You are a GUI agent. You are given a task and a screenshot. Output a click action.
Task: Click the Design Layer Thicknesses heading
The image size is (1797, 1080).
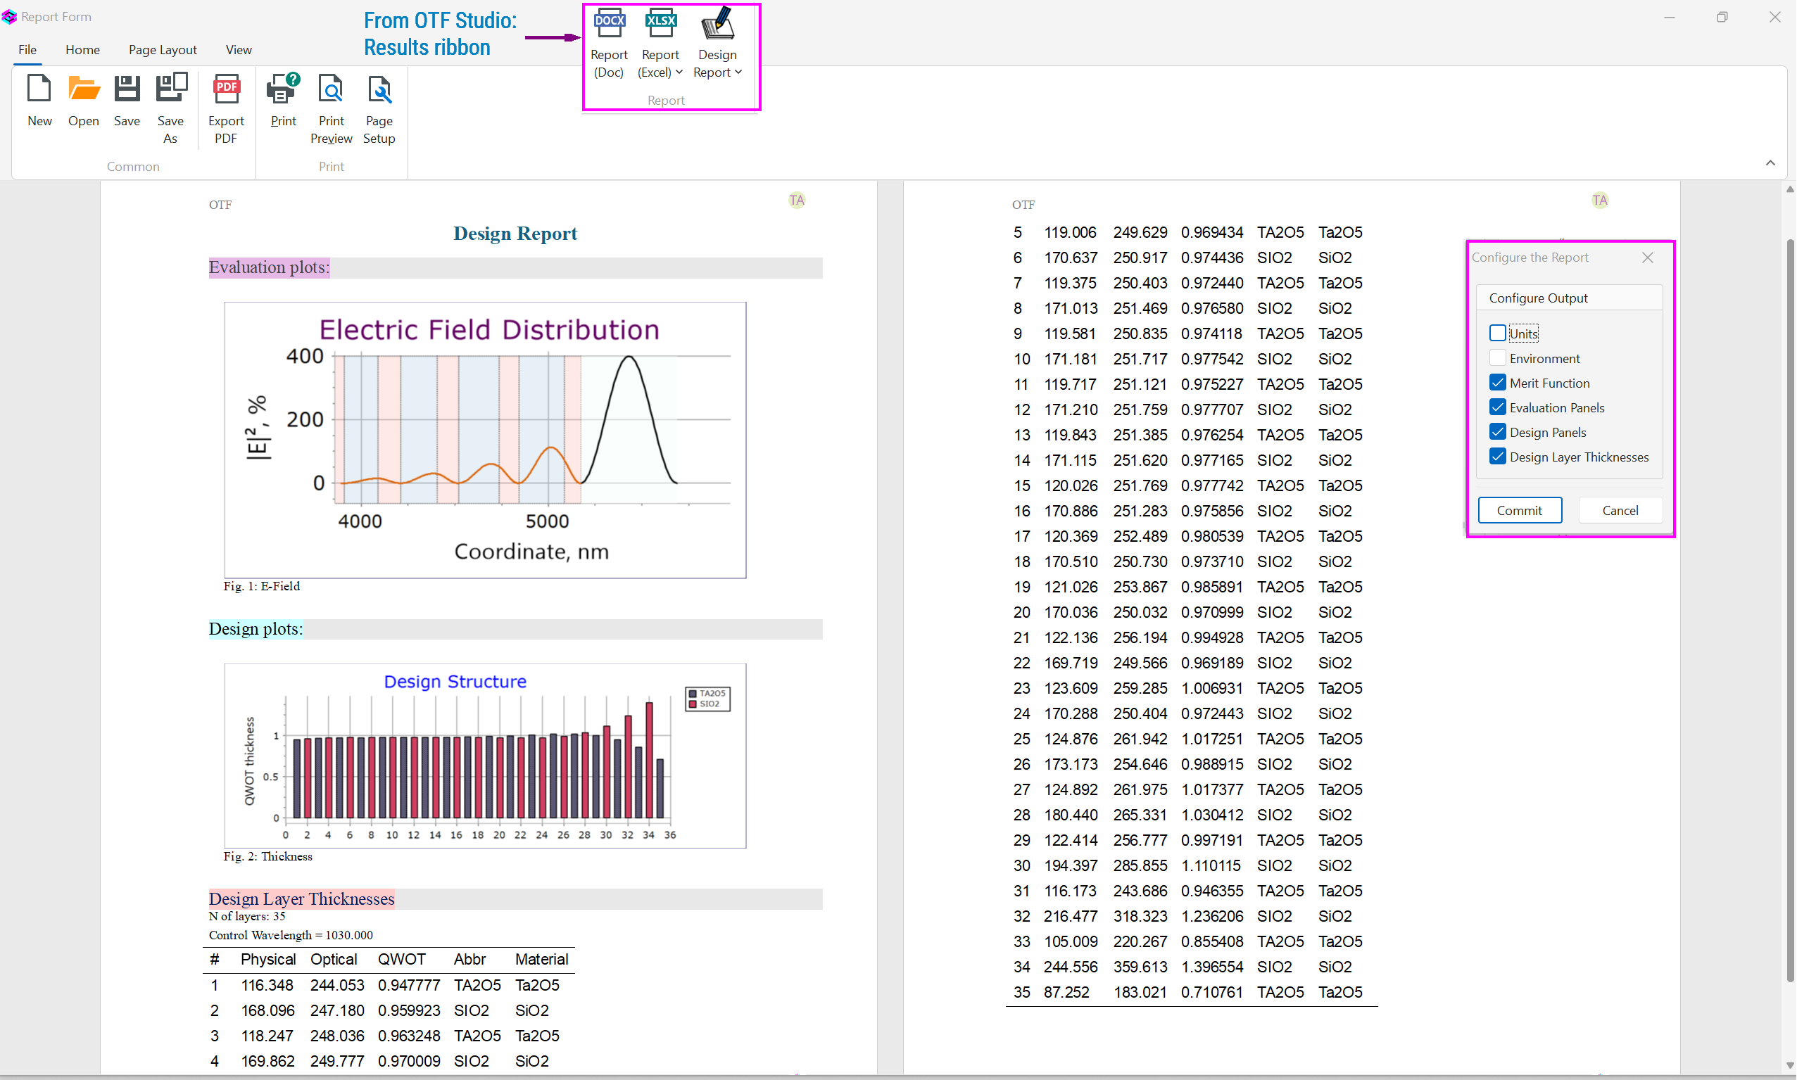(302, 899)
